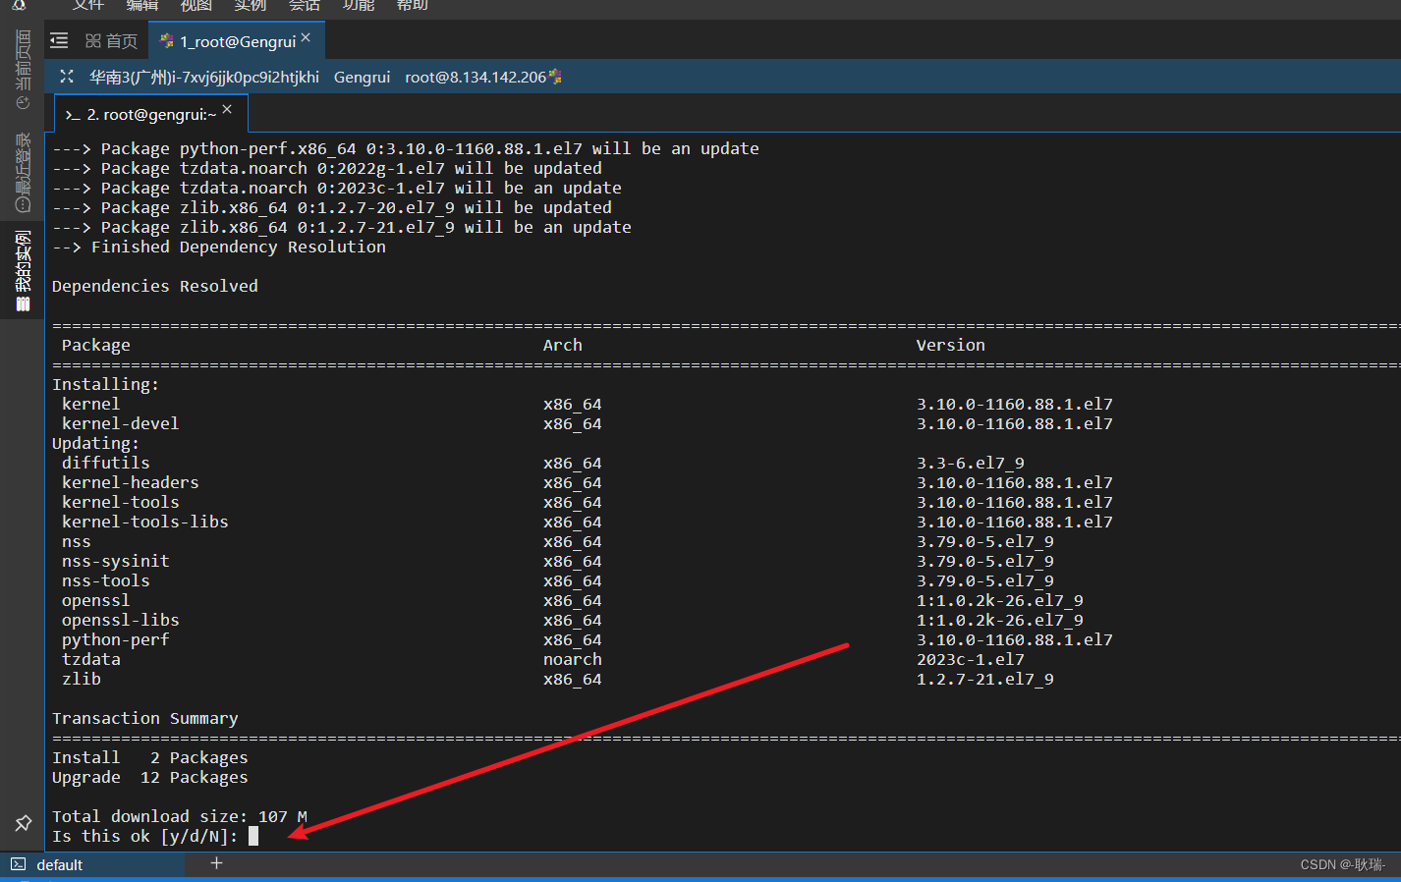
Task: Click the 'Transaction Summary' heading
Action: 145,718
